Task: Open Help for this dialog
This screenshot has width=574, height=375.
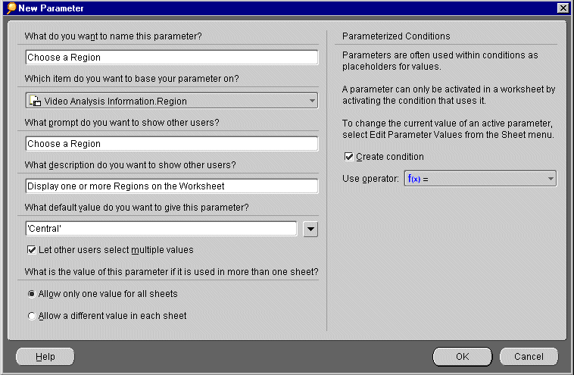Action: pyautogui.click(x=45, y=356)
